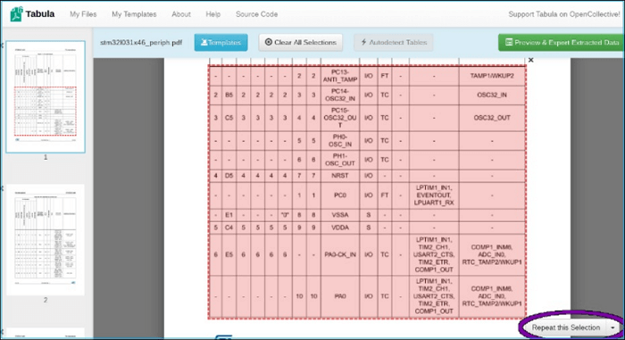Screen dimensions: 625x340
Task: Go to the About page
Action: coord(181,14)
